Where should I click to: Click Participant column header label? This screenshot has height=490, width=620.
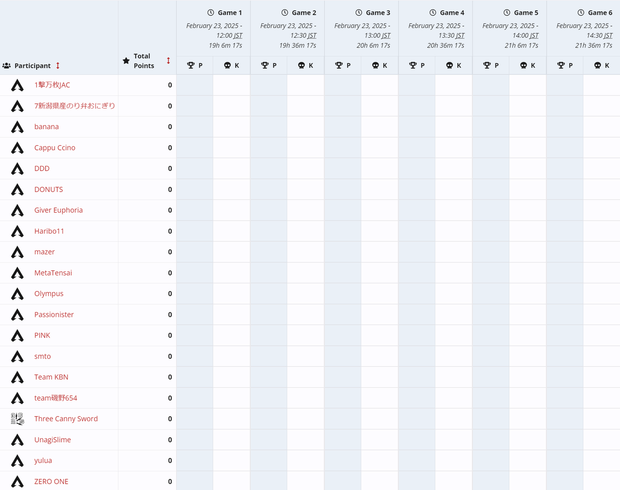(x=33, y=66)
